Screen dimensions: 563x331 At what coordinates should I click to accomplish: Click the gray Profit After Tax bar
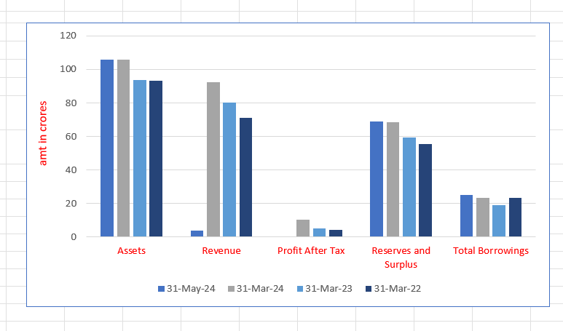click(x=303, y=228)
